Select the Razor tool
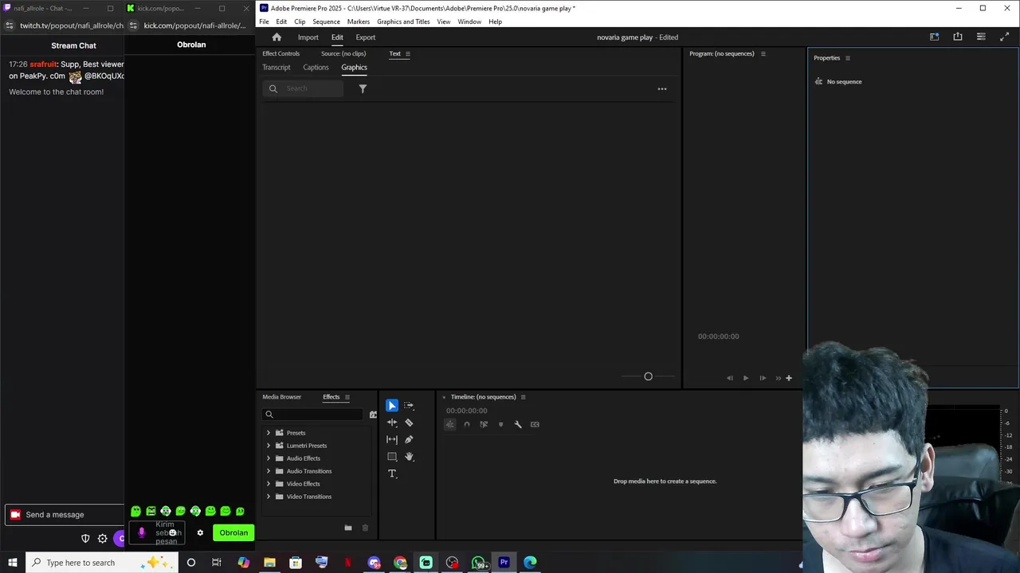 409,423
